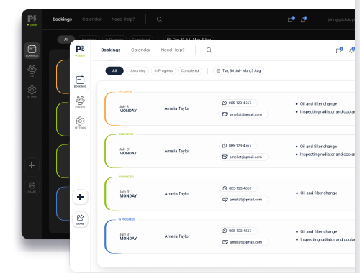
Task: Open the Clients sidebar icon in light window
Action: pyautogui.click(x=80, y=102)
